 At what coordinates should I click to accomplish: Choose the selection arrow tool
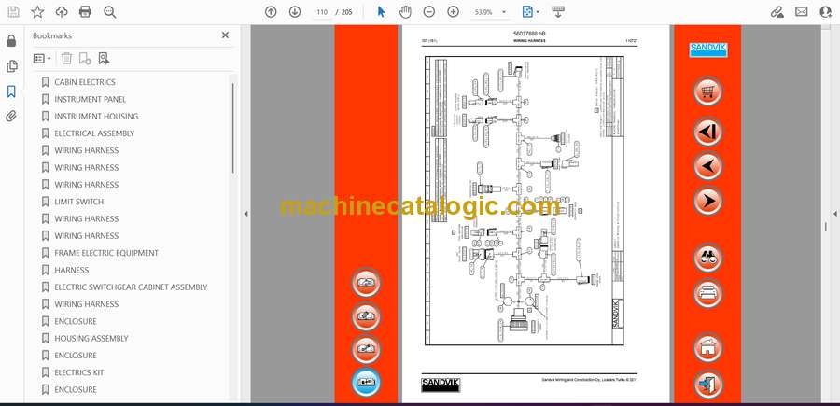[382, 12]
